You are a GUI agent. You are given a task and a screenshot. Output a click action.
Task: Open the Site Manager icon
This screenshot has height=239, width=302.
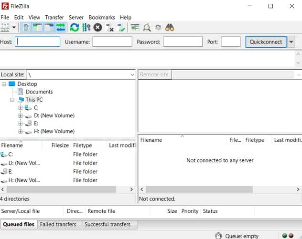[x=5, y=28]
